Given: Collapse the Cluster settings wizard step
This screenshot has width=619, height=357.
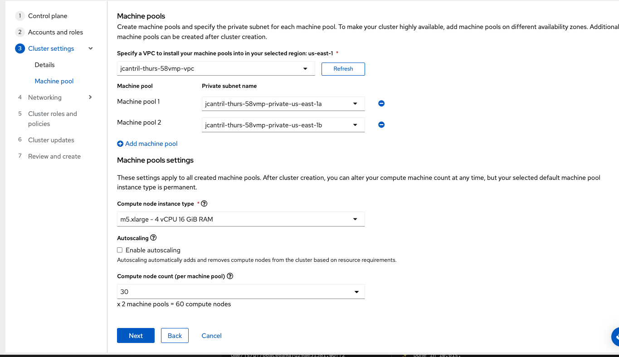Looking at the screenshot, I should 91,48.
